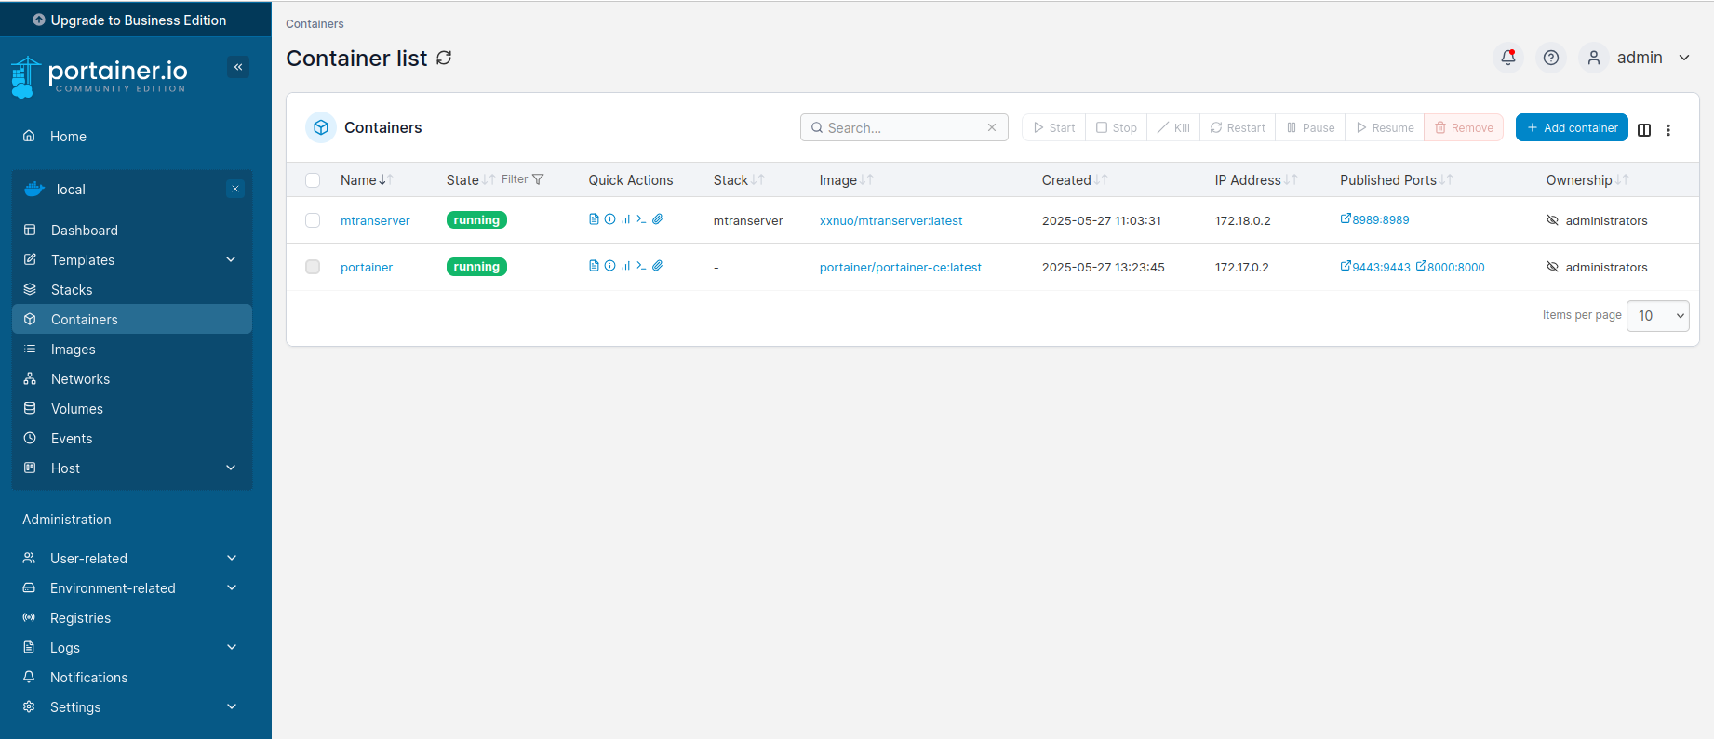The height and width of the screenshot is (739, 1714).
Task: Open stats icon for portainer container
Action: (x=625, y=266)
